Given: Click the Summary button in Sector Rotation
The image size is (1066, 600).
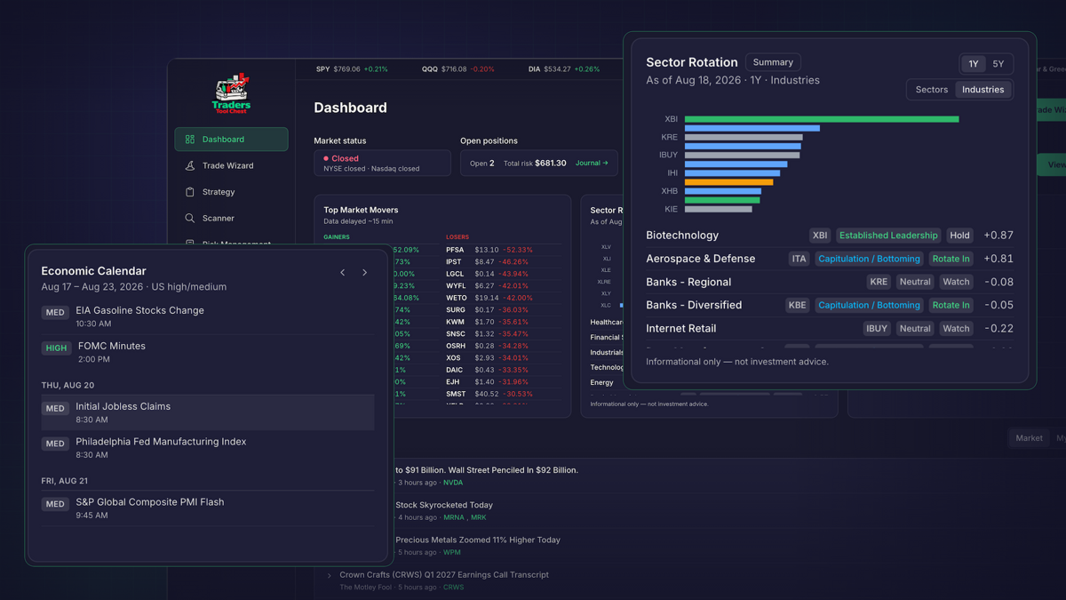Looking at the screenshot, I should click(x=773, y=62).
